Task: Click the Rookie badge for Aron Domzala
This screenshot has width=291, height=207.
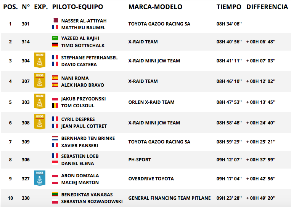Action: tap(40, 178)
